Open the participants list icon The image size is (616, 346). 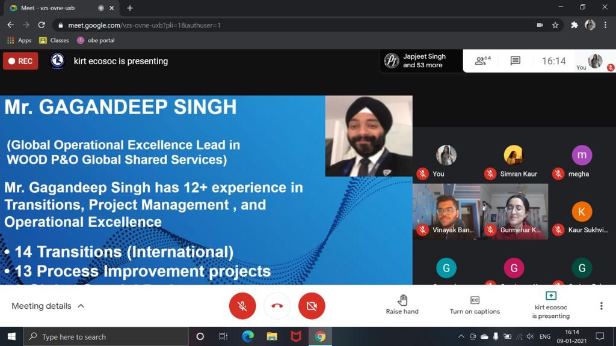tap(482, 61)
